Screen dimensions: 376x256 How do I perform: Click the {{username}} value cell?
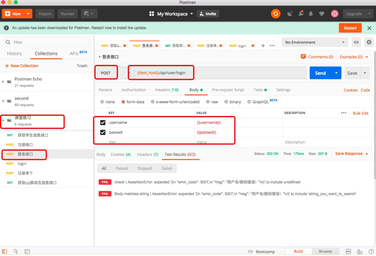(x=238, y=123)
